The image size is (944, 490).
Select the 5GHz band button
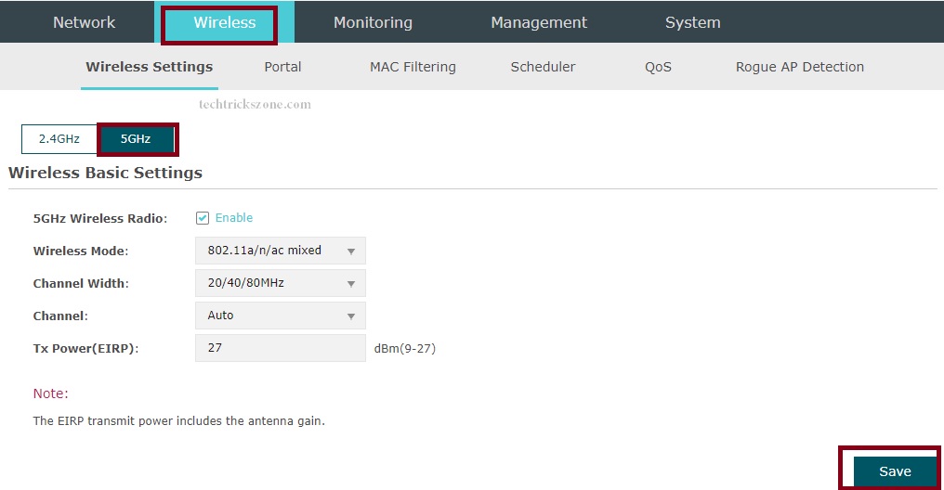coord(136,139)
